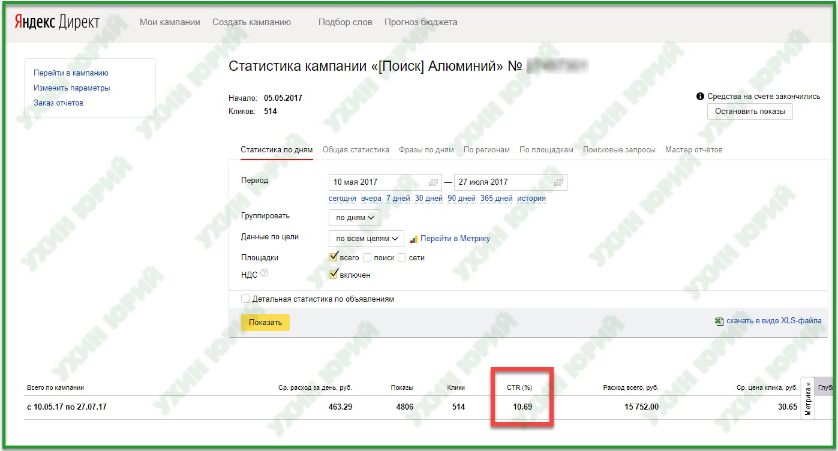The image size is (838, 451).
Task: Click 'скачать в виде XLS-файла' link
Action: 774,321
